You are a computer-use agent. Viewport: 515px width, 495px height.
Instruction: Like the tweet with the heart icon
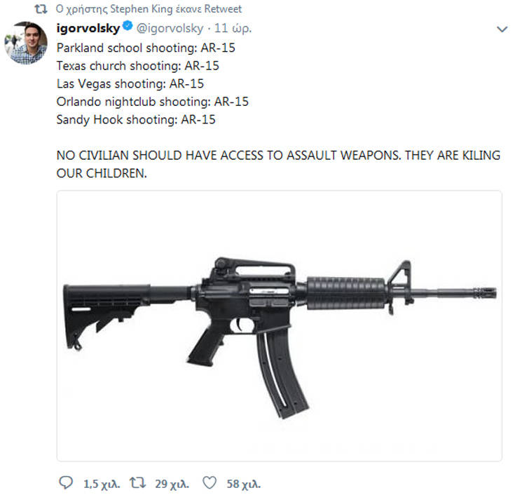(x=208, y=483)
